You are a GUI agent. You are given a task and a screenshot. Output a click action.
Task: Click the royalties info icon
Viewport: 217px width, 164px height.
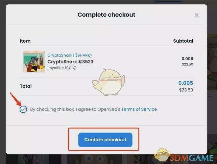pyautogui.click(x=75, y=68)
